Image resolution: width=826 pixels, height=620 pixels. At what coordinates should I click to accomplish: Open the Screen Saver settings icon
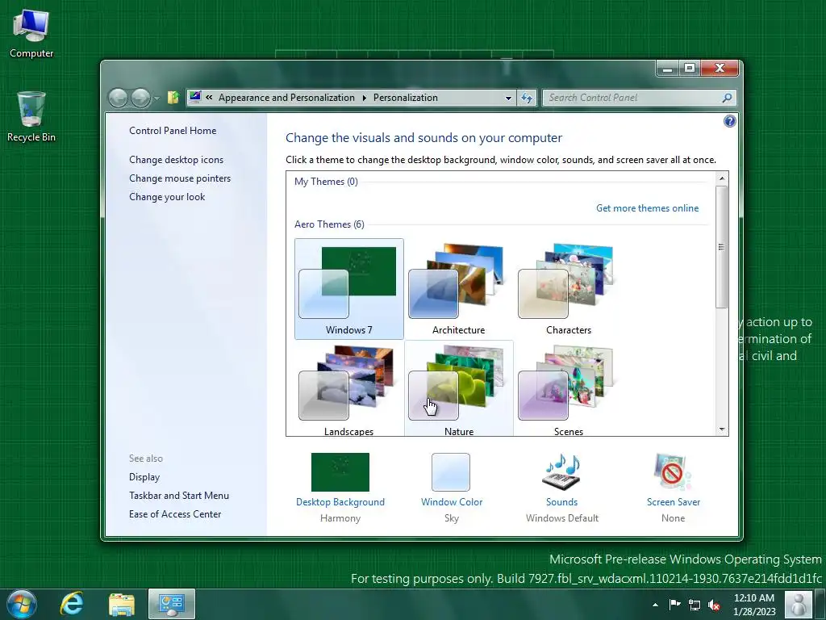pyautogui.click(x=673, y=471)
